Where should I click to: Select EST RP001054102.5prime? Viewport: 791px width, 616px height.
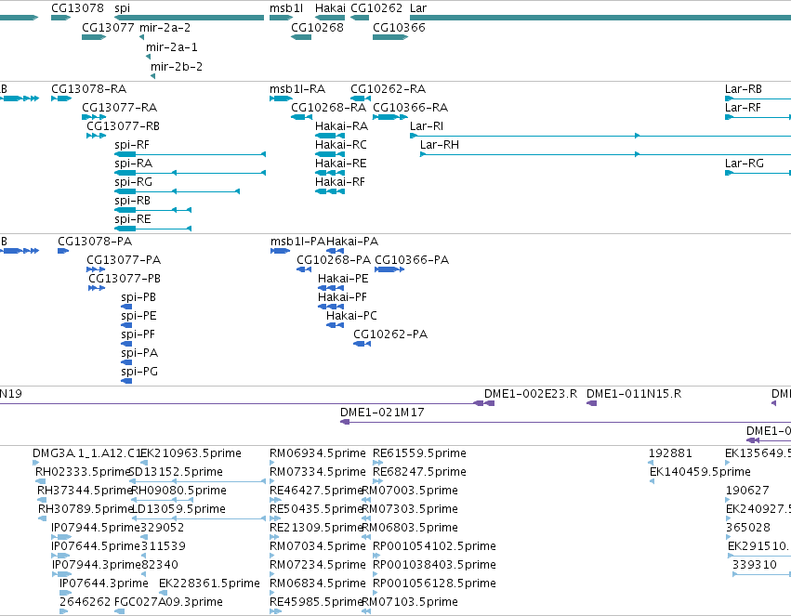434,546
